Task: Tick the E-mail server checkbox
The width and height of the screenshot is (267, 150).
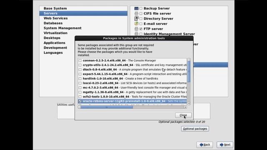Action: pyautogui.click(x=141, y=24)
